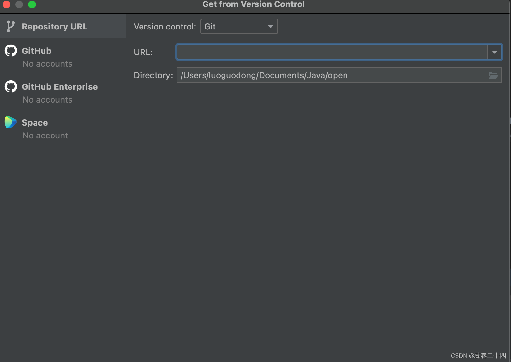The height and width of the screenshot is (362, 511).
Task: Browse for directory with folder icon
Action: (x=493, y=75)
